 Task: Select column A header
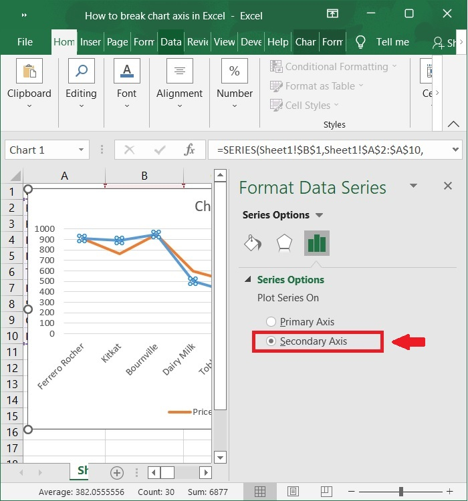click(64, 176)
